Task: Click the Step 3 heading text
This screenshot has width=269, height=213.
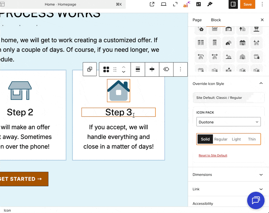Action: pyautogui.click(x=118, y=112)
